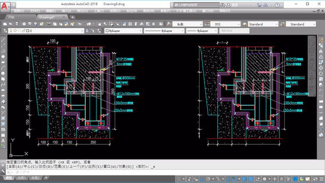Toggle Transparency display in status bar
Screen dimensions: 325x183
251,179
